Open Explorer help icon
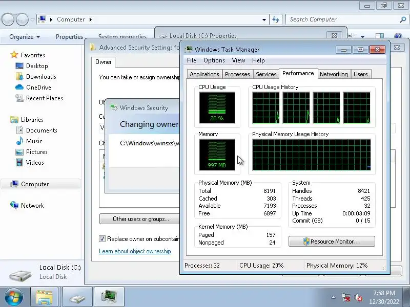 398,36
